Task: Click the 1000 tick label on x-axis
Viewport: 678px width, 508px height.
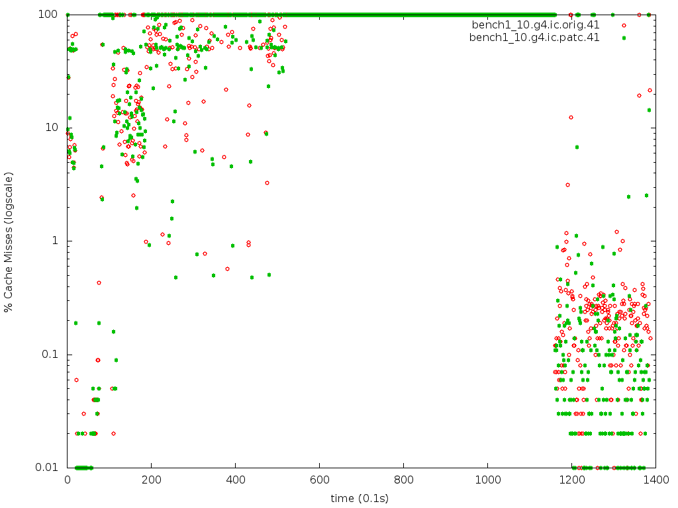Action: click(x=488, y=480)
